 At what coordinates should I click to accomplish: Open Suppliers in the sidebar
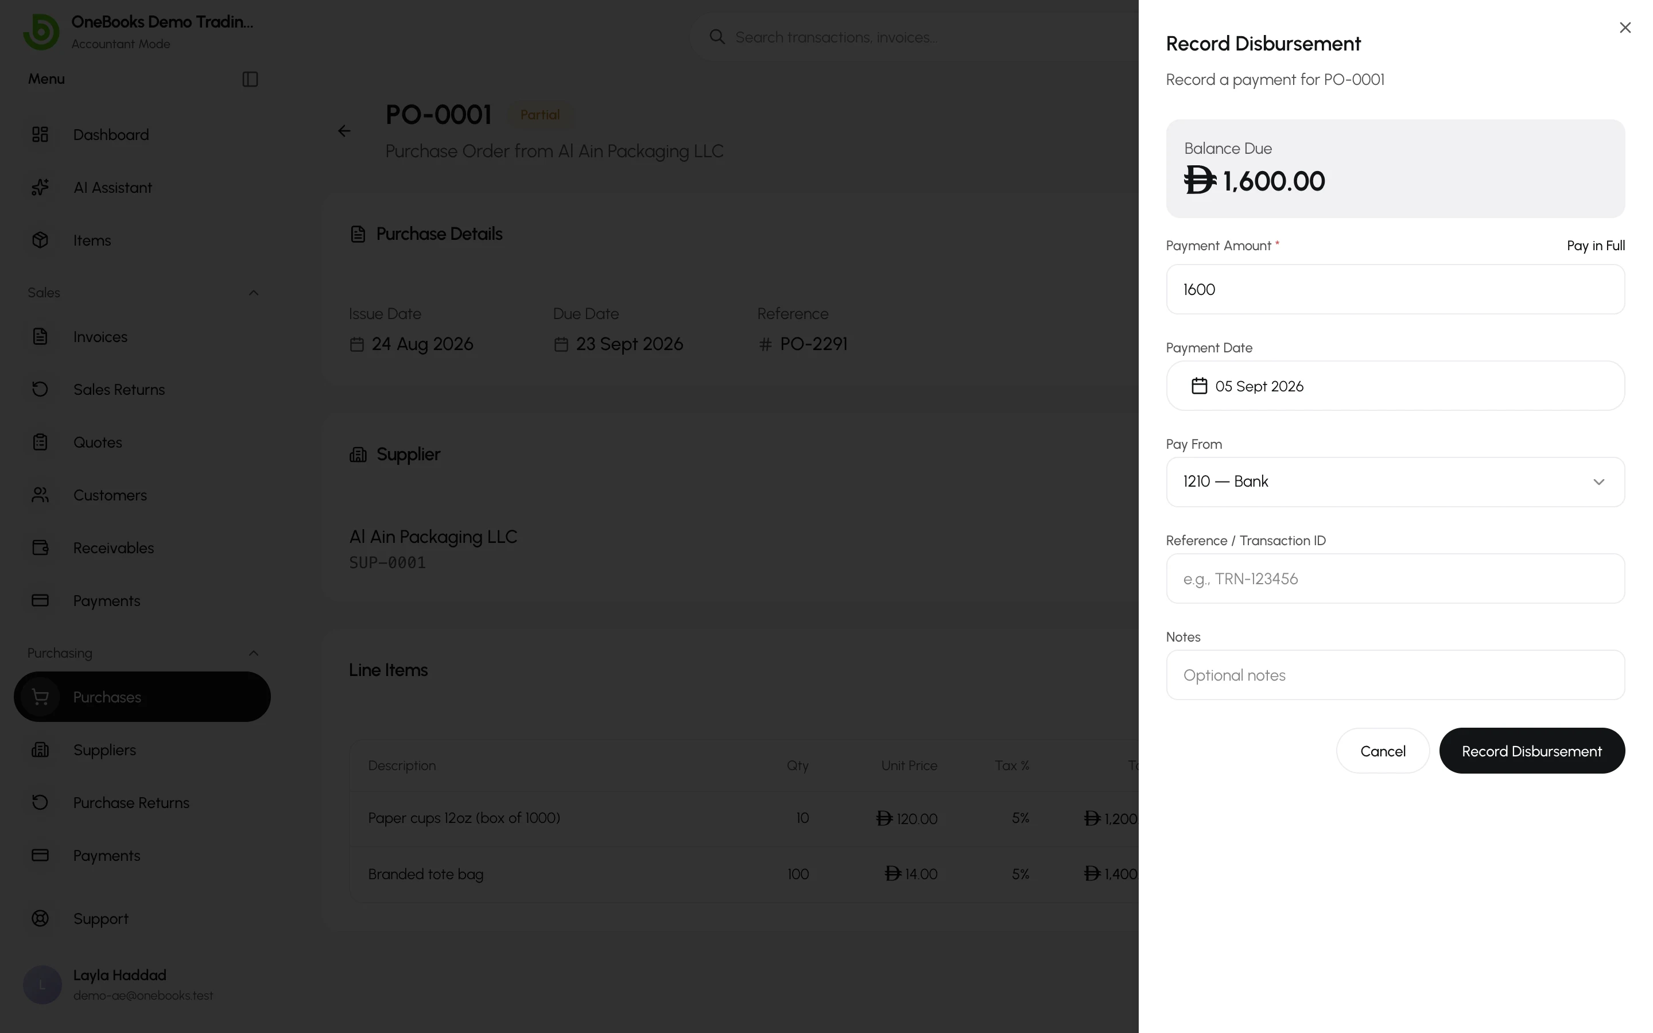pos(142,750)
